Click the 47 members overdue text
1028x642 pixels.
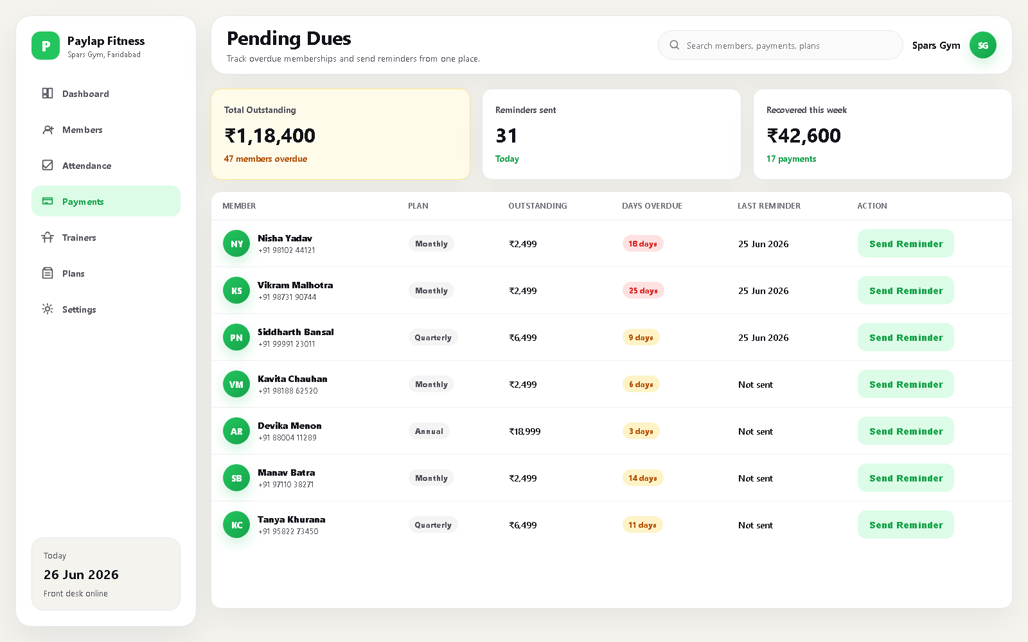(x=265, y=159)
